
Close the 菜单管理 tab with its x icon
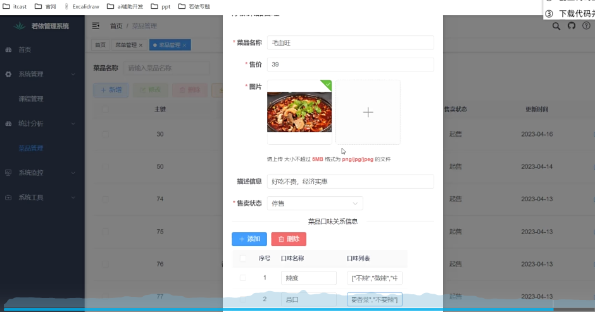click(141, 45)
